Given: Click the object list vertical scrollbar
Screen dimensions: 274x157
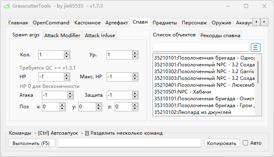Looking at the screenshot, I should tap(258, 85).
